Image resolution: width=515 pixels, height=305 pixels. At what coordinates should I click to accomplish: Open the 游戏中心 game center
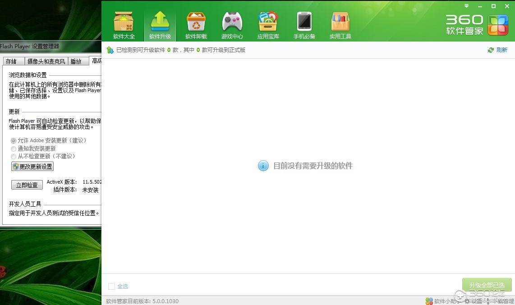pos(232,25)
